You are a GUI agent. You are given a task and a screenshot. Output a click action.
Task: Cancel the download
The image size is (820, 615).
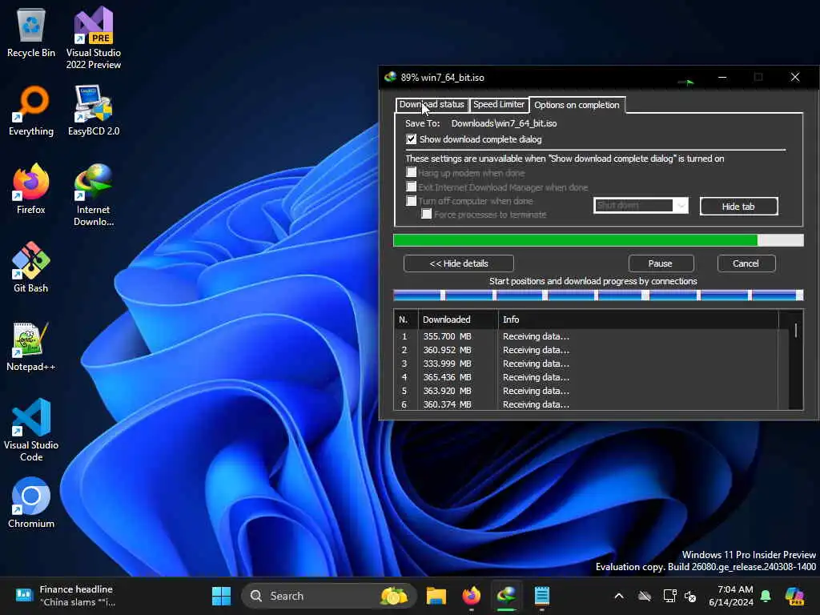pos(746,263)
